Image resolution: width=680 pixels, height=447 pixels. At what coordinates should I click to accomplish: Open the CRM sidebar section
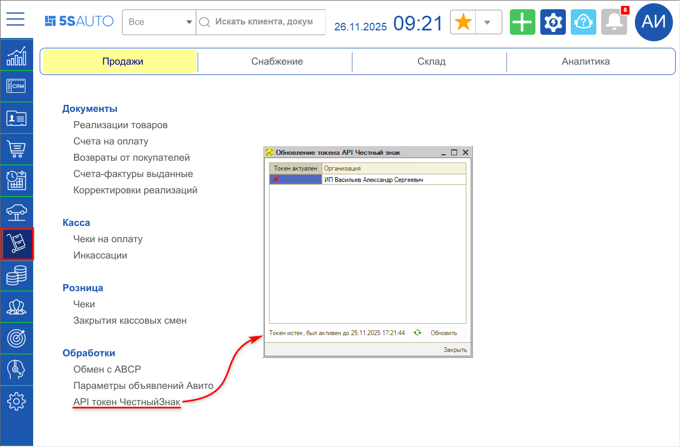point(16,86)
